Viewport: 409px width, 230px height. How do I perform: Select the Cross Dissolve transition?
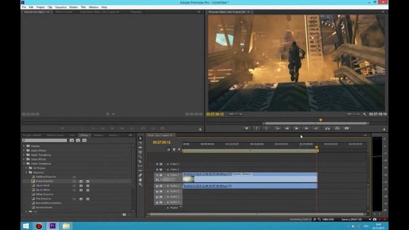tap(44, 181)
